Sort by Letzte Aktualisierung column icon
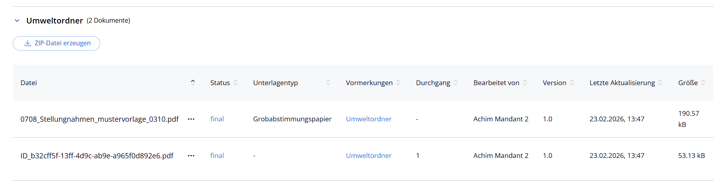Viewport: 723px width, 181px height. (660, 83)
